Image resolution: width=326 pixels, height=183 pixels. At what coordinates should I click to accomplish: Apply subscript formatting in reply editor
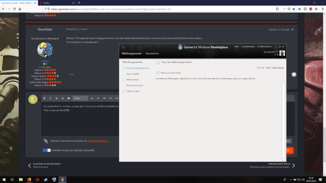pos(92,98)
